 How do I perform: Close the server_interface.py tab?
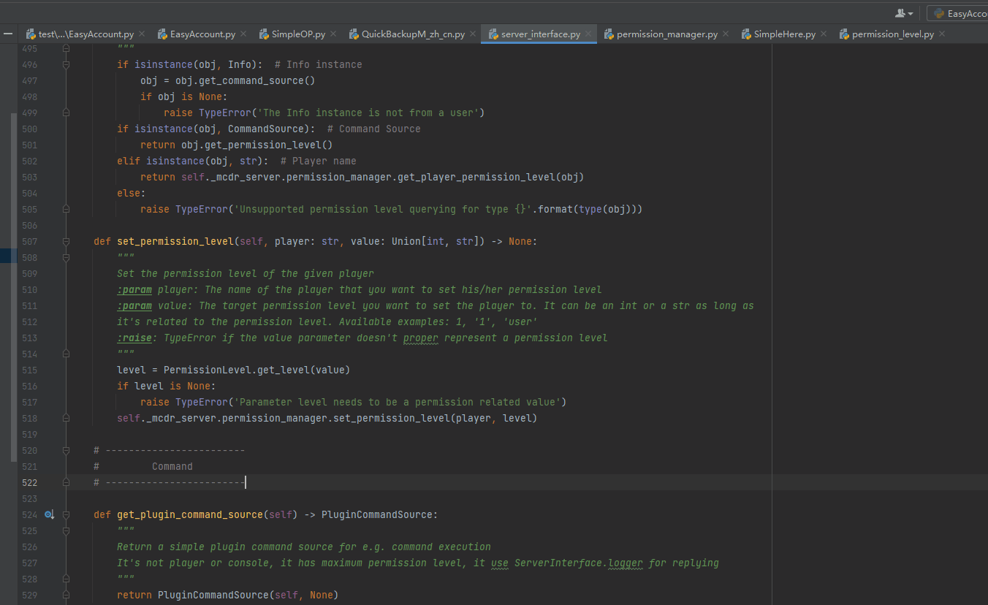tap(588, 34)
